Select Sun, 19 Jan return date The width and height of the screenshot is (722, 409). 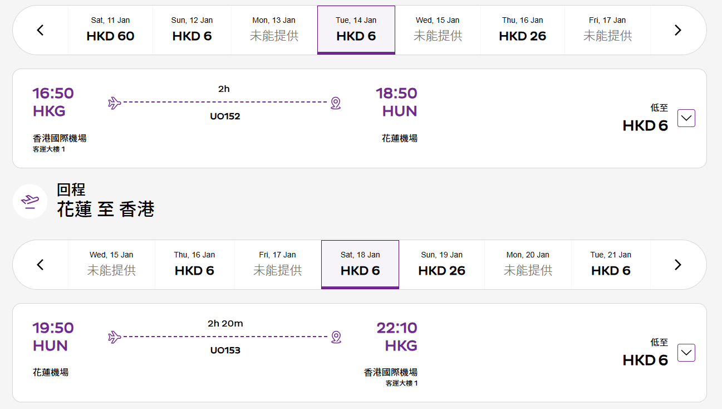441,265
